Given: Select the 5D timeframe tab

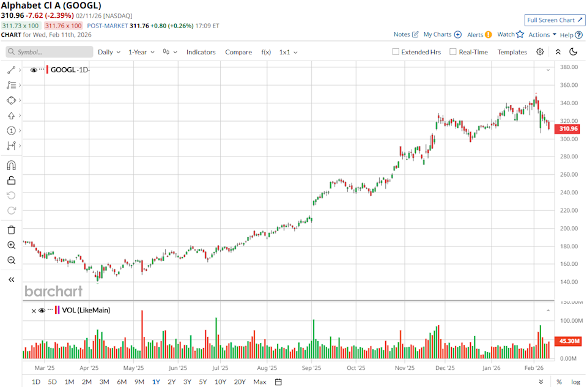Looking at the screenshot, I should 52,381.
